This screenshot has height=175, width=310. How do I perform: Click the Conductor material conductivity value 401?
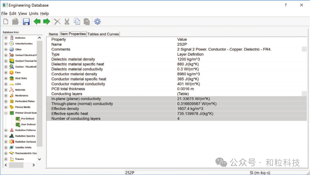tap(188, 84)
